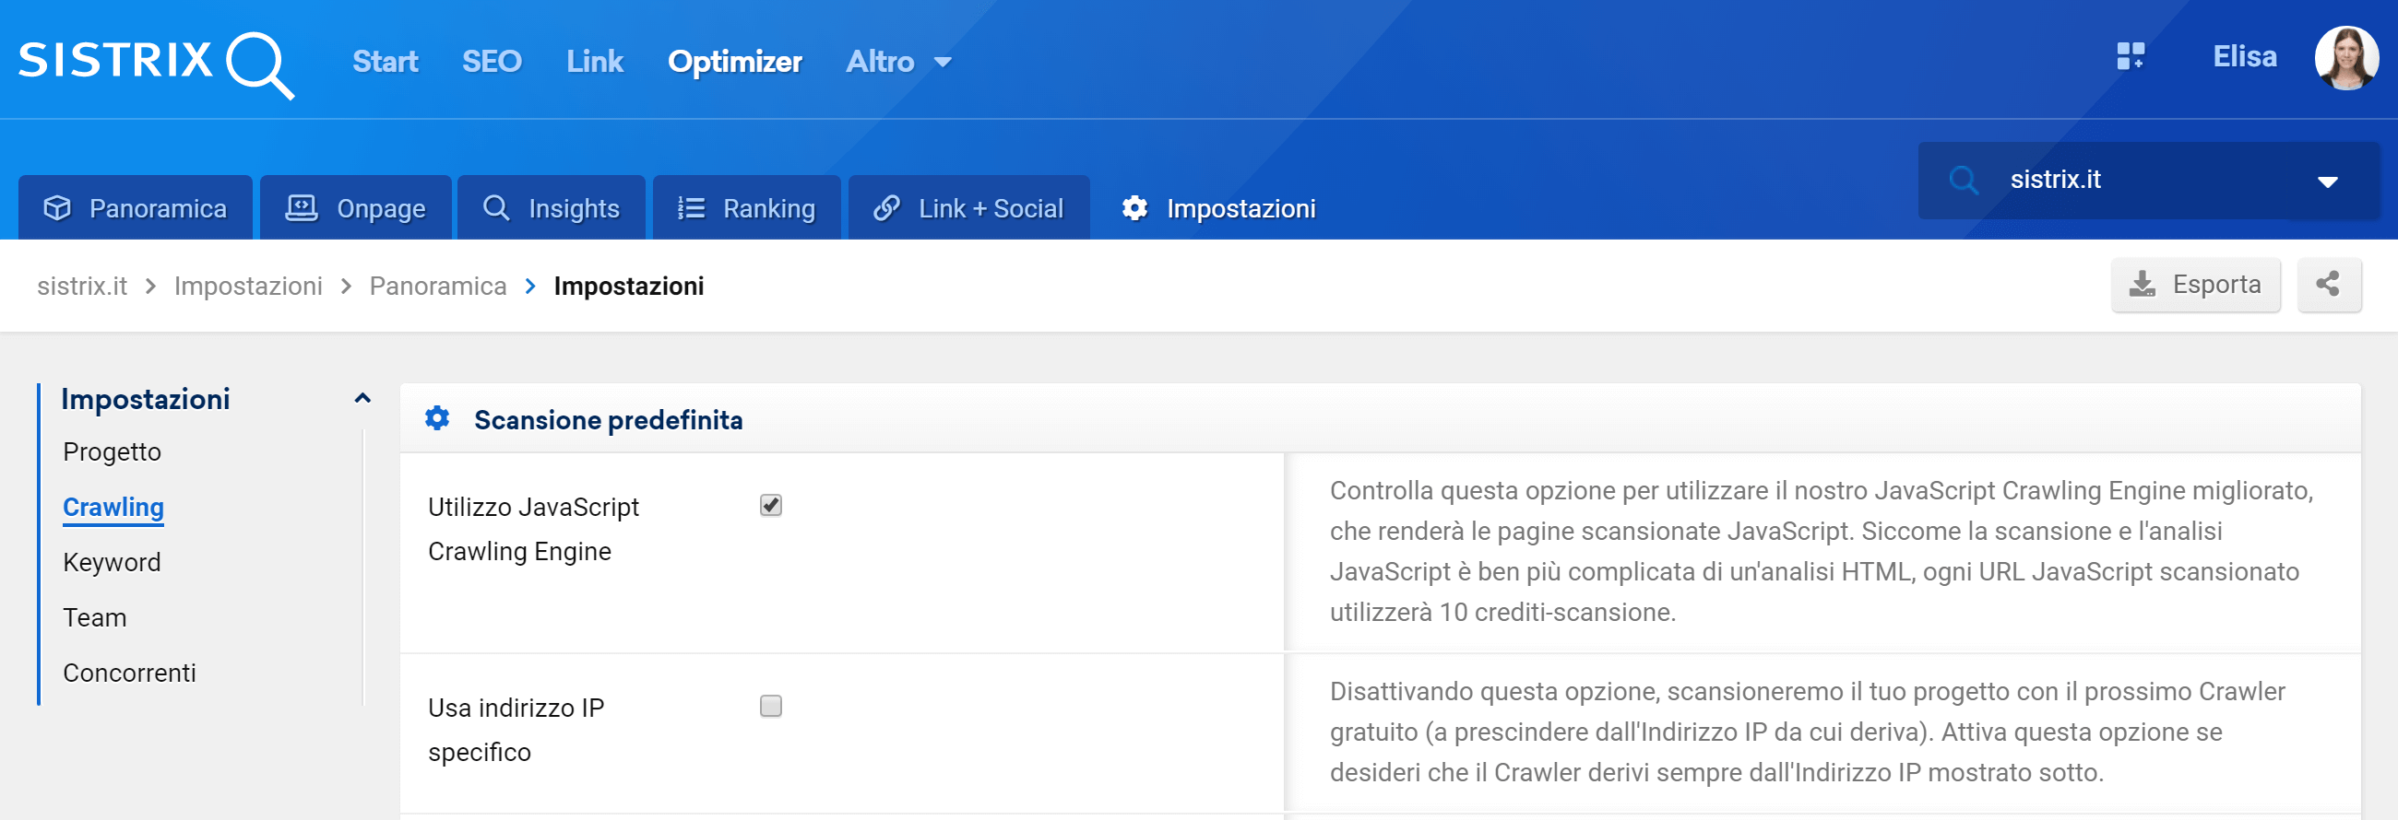Switch to the Onpage tab
The height and width of the screenshot is (820, 2398).
(356, 208)
